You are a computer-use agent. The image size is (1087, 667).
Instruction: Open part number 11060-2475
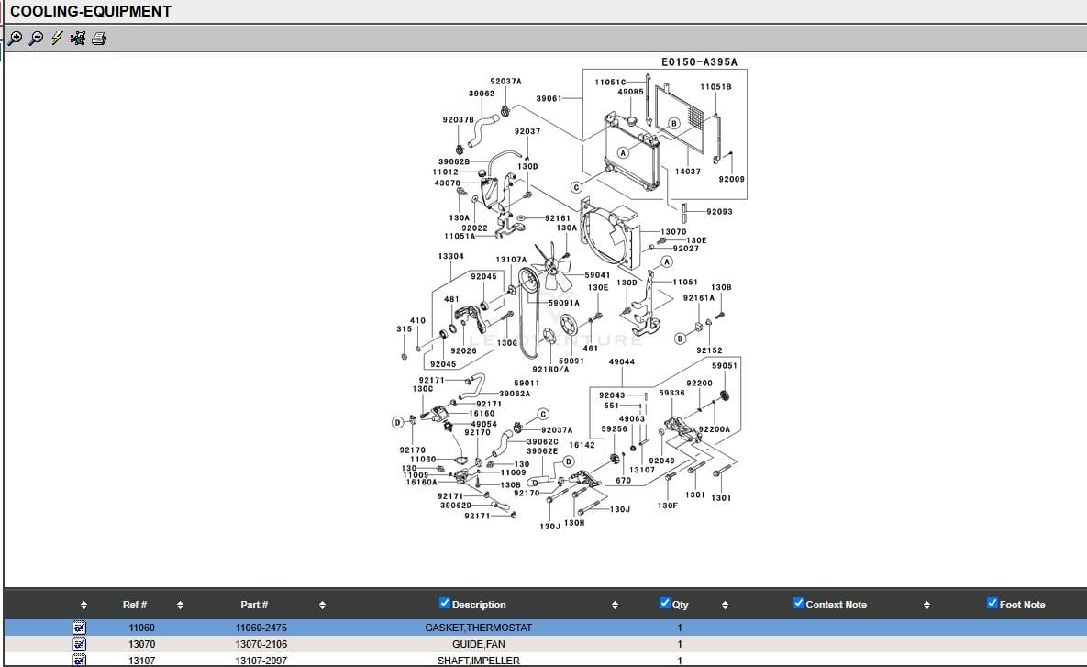click(x=261, y=628)
